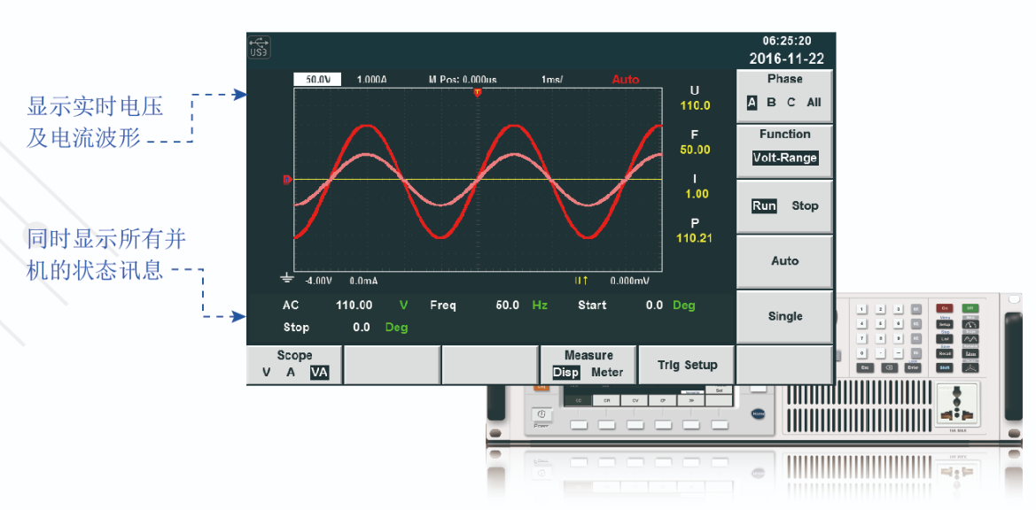1036x510 pixels.
Task: Click the USB connection status icon
Action: (259, 47)
